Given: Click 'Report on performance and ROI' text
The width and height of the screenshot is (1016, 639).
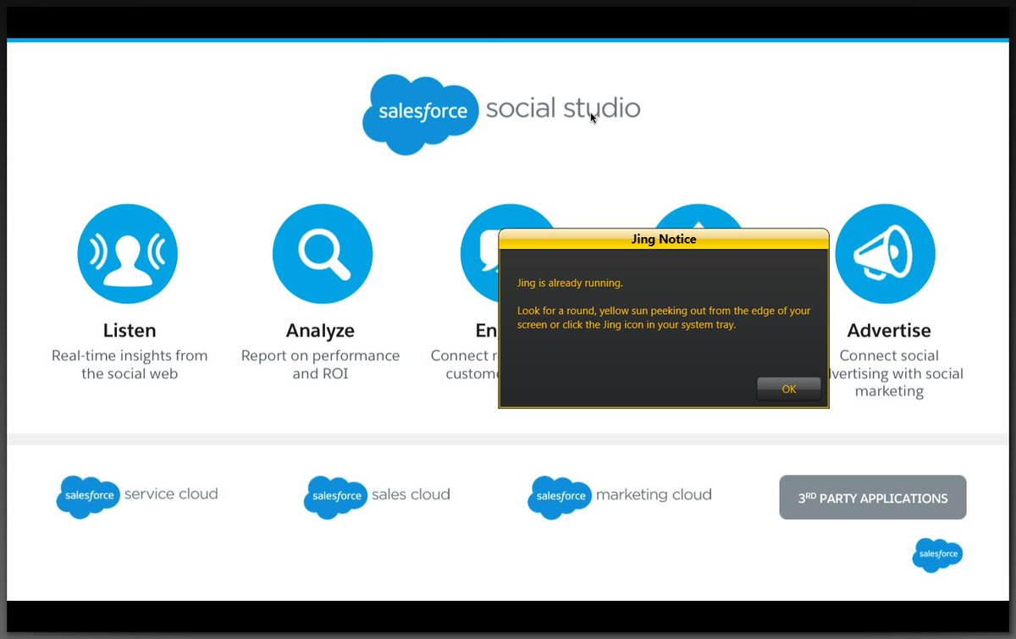Looking at the screenshot, I should (320, 365).
